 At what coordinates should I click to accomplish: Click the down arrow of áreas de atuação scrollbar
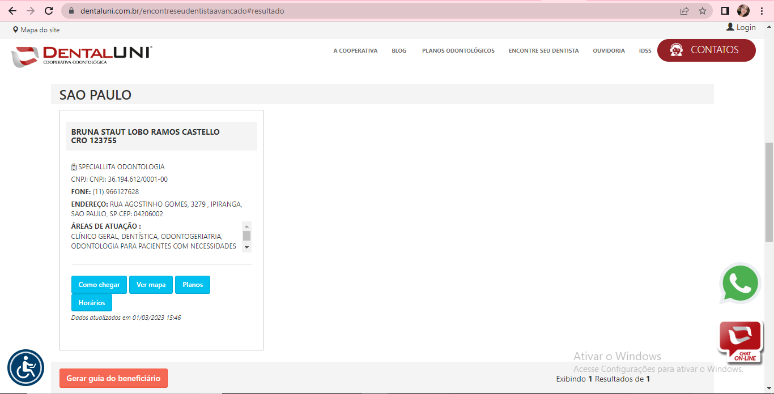[246, 247]
